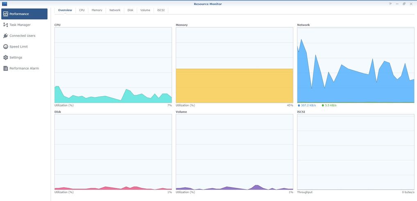The height and width of the screenshot is (201, 417).
Task: Click the Volume chart heading
Action: click(181, 112)
